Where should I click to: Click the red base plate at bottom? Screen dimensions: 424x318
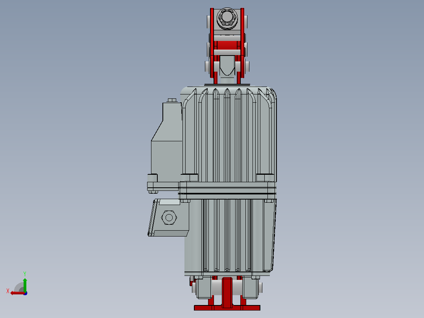(x=227, y=308)
